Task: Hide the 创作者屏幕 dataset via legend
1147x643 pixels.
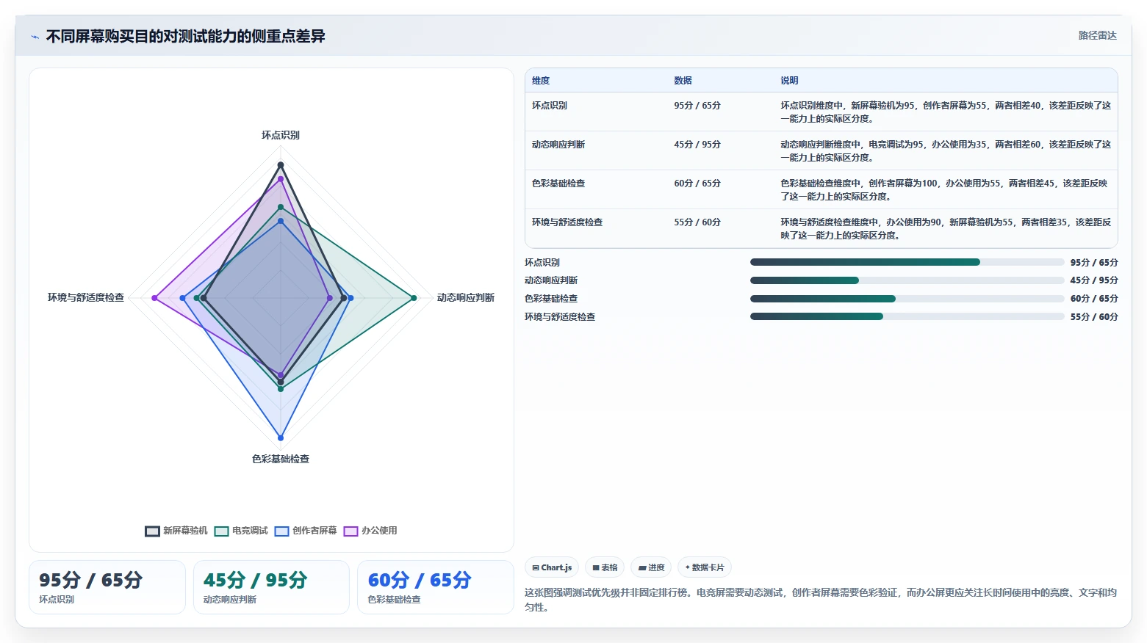Action: coord(306,531)
